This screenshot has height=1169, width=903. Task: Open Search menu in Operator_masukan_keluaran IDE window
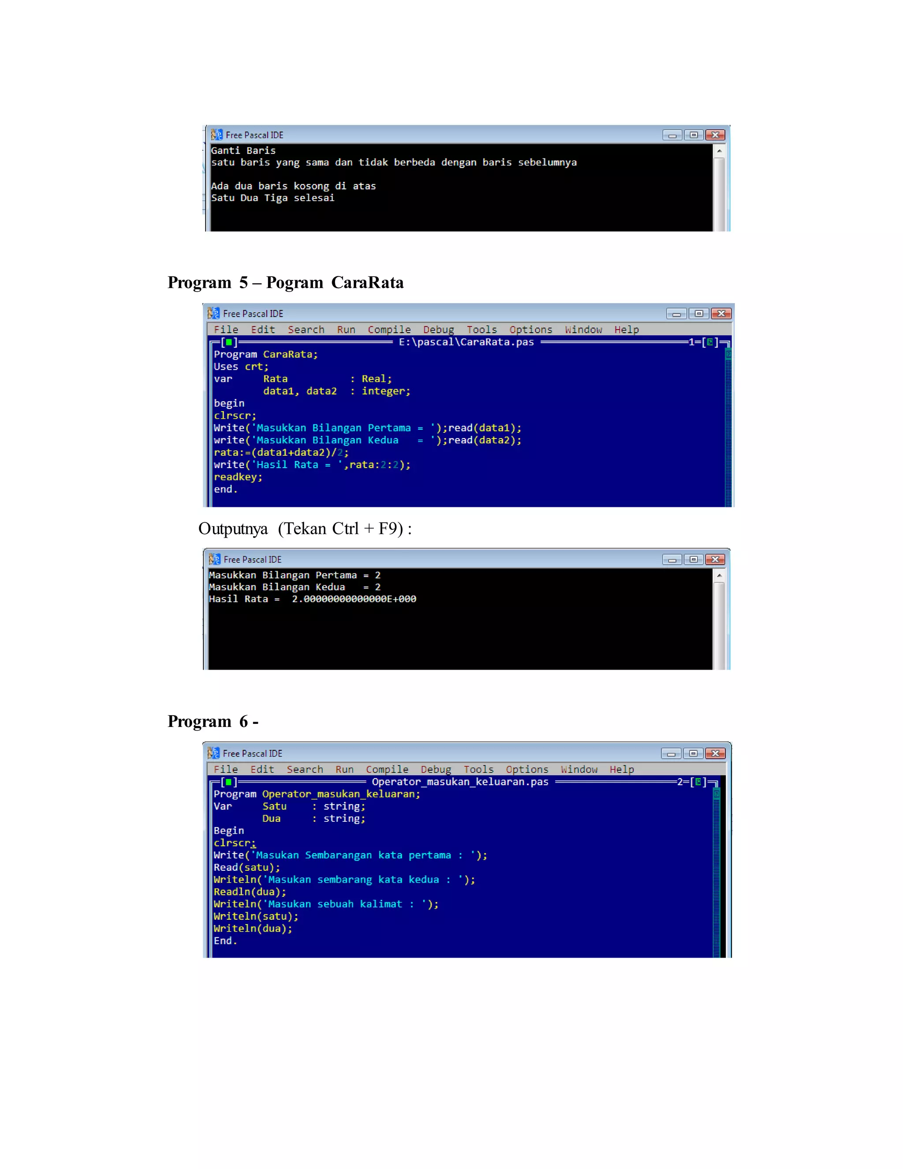pyautogui.click(x=305, y=769)
